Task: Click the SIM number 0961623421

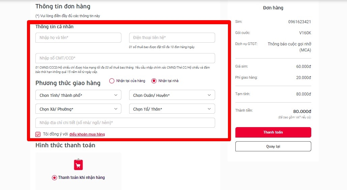Action: pos(299,22)
